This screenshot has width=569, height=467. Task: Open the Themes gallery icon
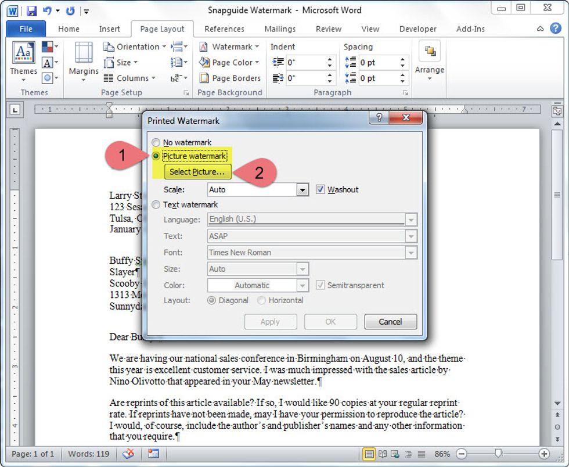(23, 53)
